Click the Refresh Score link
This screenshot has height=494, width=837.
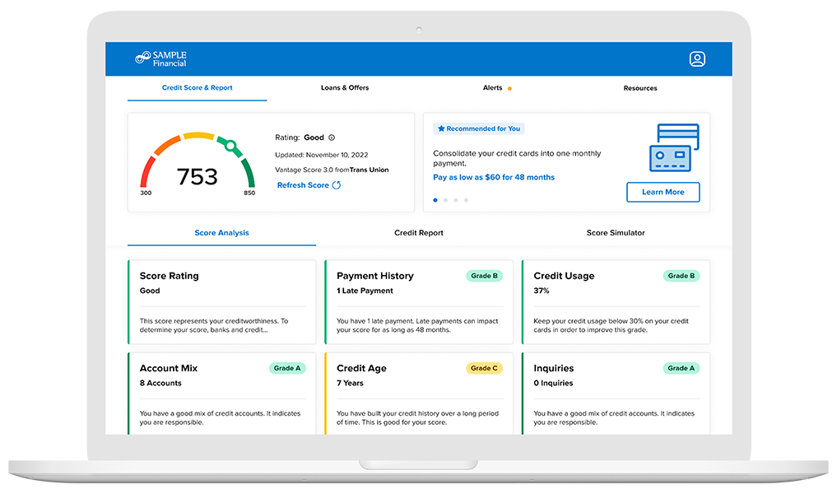[303, 185]
